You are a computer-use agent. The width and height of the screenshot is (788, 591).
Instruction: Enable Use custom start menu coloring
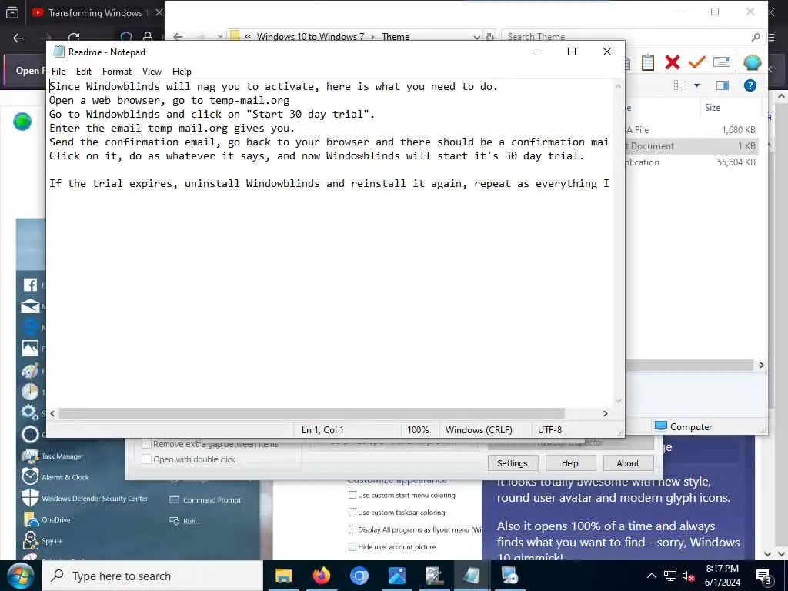pyautogui.click(x=352, y=495)
